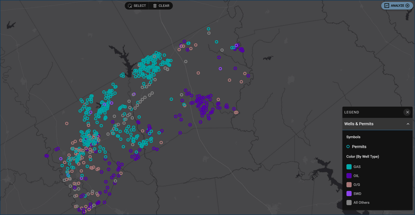Select the pink O/G color swatch
Viewport: 415px width, 215px height.
pos(349,185)
